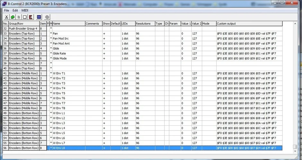Screen dimensions: 302x160
Task: Click the grey circle record icon
Action: pyautogui.click(x=47, y=17)
